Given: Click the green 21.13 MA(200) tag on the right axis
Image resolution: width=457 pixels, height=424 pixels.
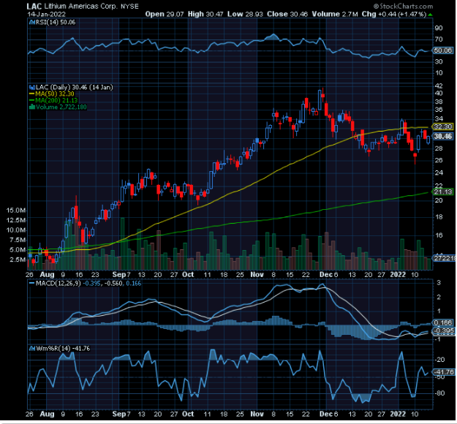Looking at the screenshot, I should [443, 192].
